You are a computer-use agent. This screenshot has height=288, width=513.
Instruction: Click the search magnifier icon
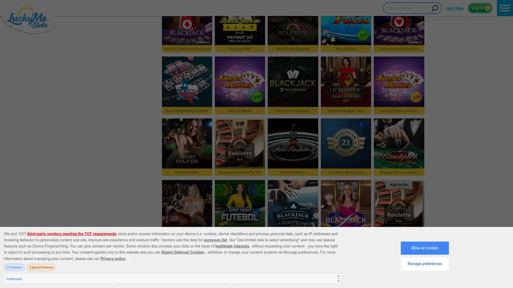(435, 8)
